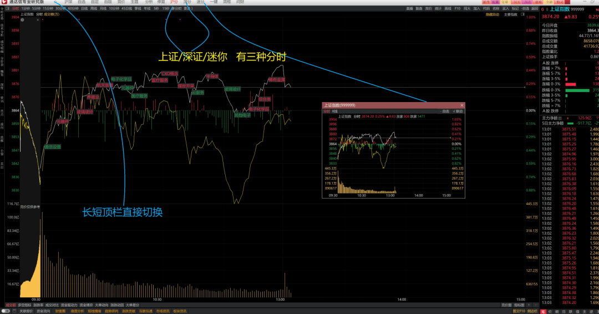Open the 板块资讯 bottom tab
This screenshot has height=314, width=599.
click(180, 311)
